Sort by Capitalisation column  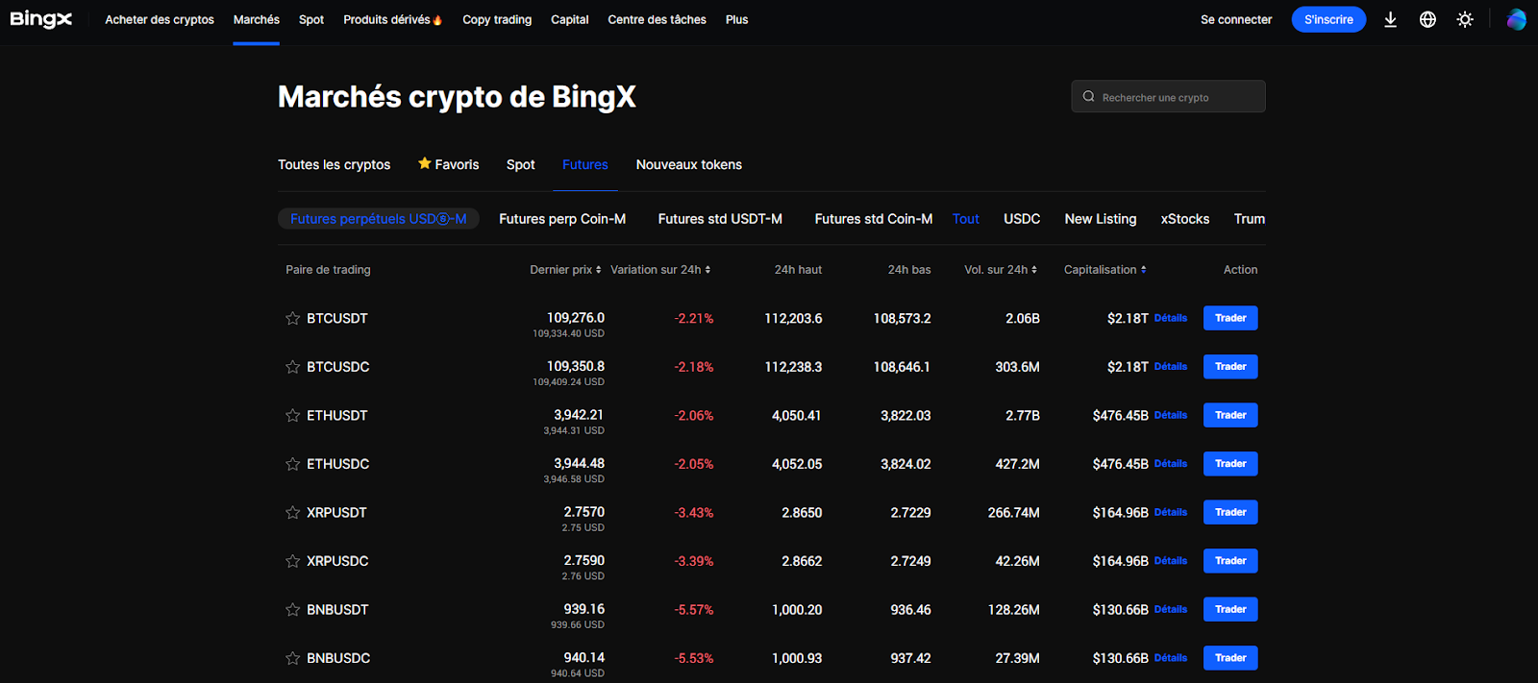pyautogui.click(x=1105, y=270)
